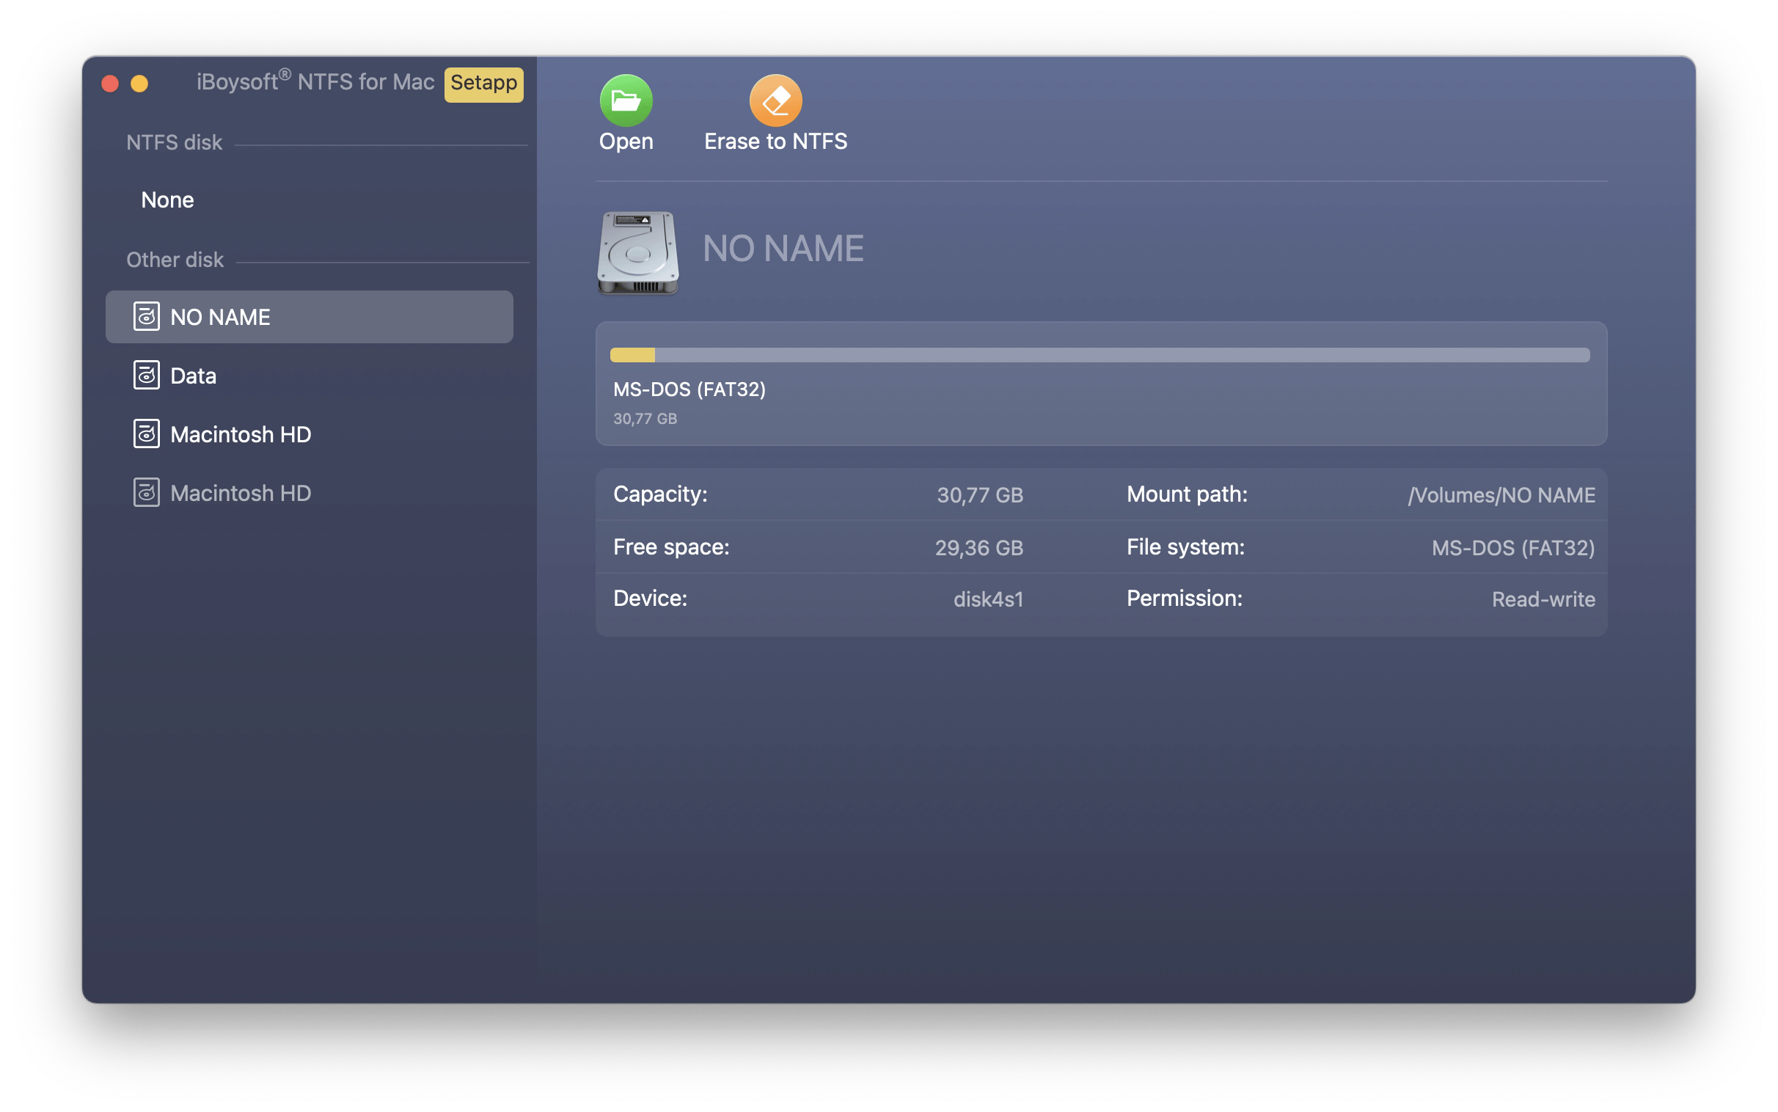The image size is (1778, 1112).
Task: Click the orange Erase to NTFS eraser icon
Action: click(x=775, y=100)
